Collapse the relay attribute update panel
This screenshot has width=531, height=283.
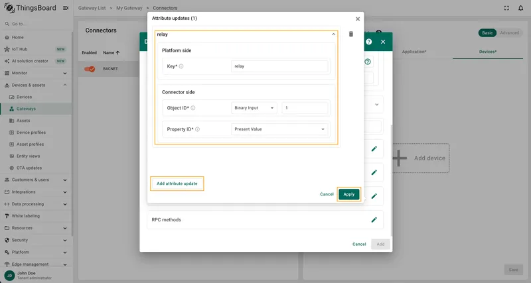tap(333, 34)
